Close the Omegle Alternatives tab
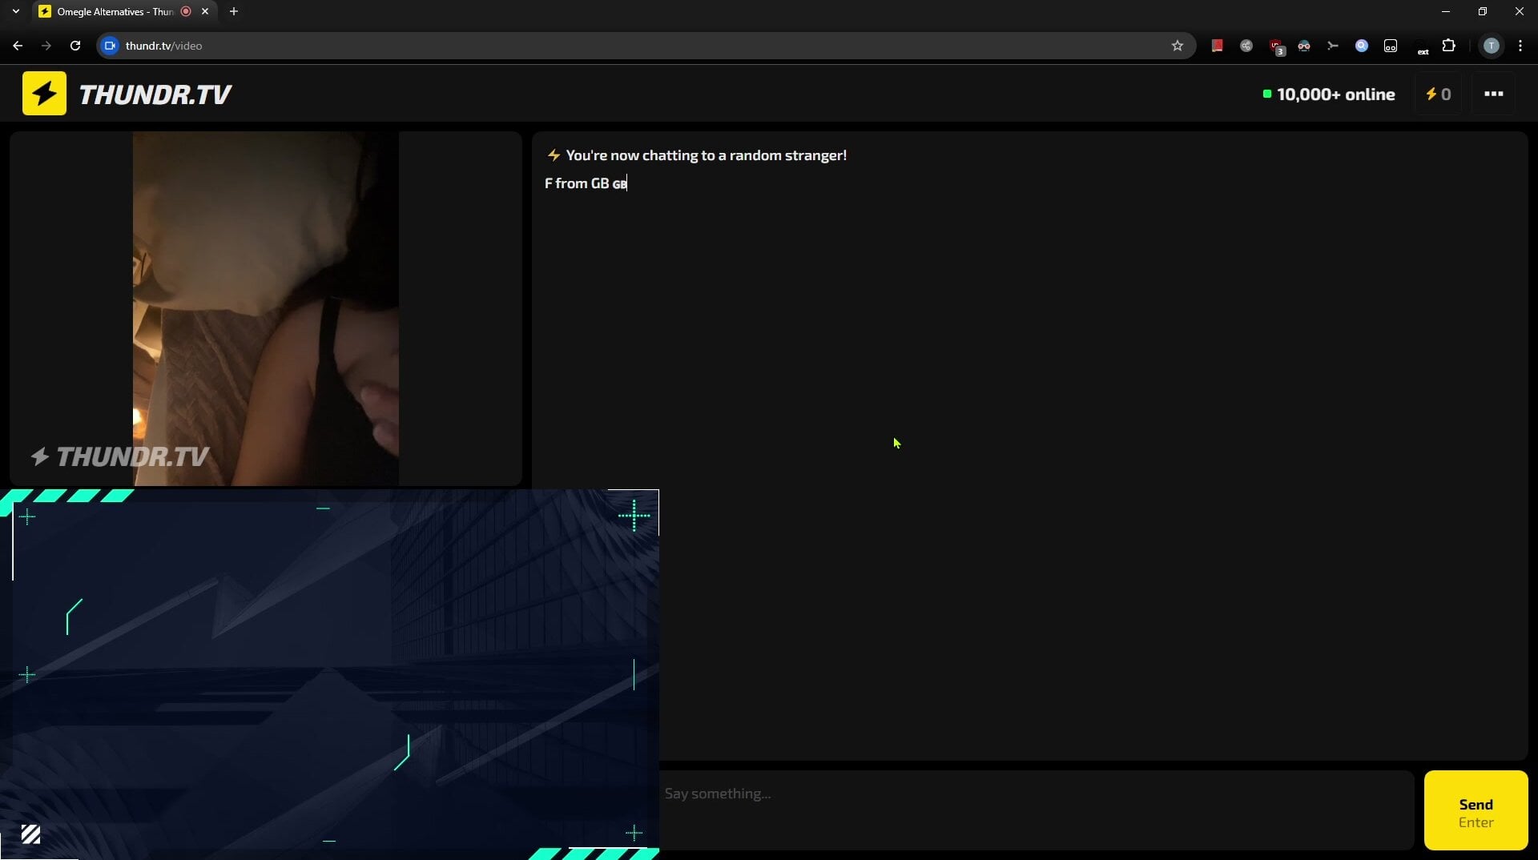The image size is (1538, 860). (204, 11)
